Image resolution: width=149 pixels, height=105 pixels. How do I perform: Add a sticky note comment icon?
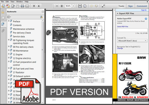tap(92, 6)
